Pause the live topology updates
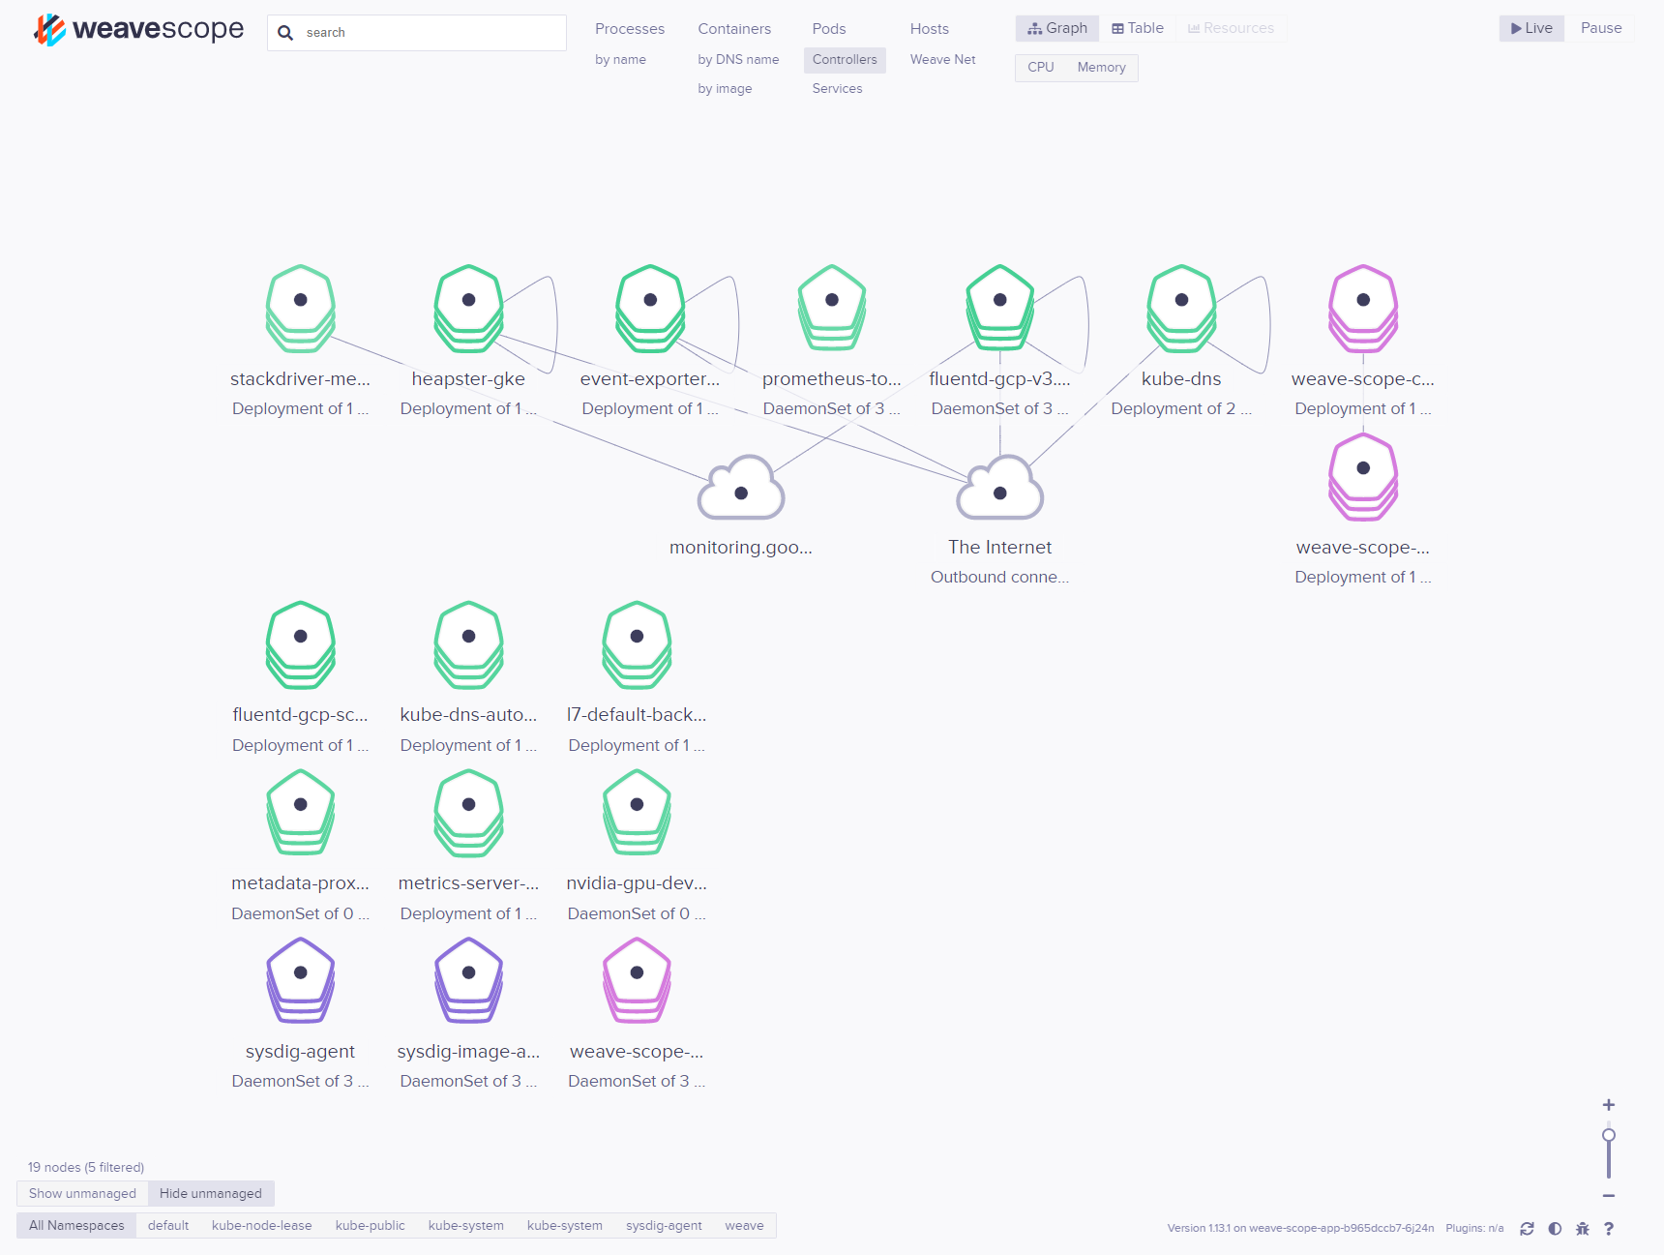Viewport: 1664px width, 1255px height. 1601,28
